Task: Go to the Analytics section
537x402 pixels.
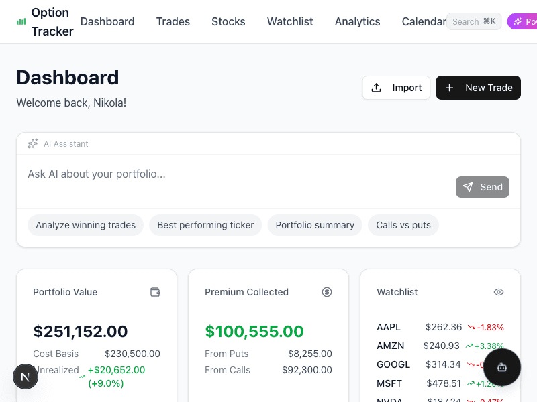Action: point(357,21)
